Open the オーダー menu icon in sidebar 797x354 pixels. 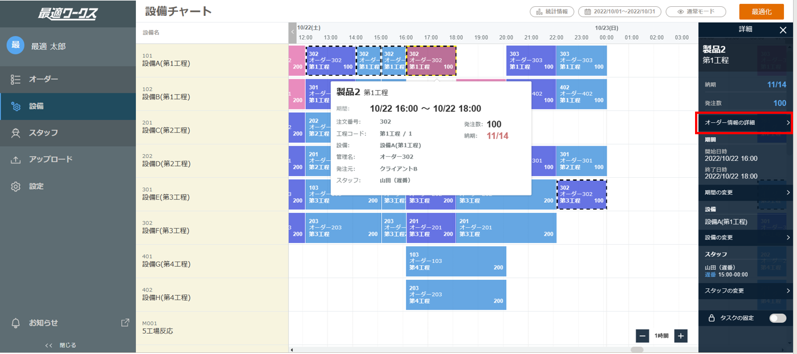[x=16, y=79]
